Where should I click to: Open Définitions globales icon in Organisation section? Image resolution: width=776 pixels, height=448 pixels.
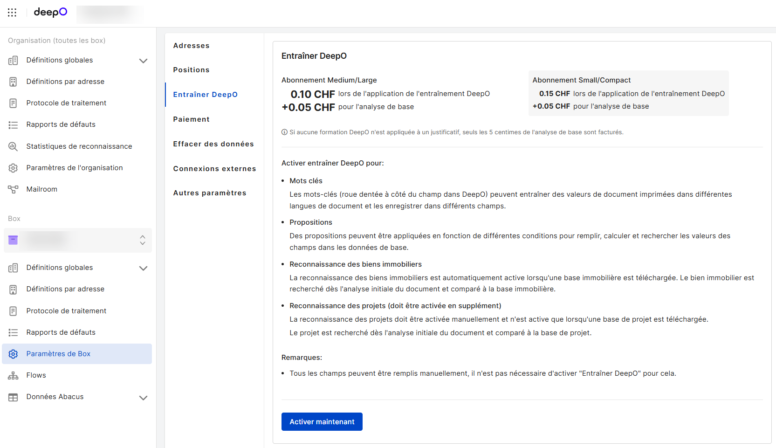tap(13, 60)
